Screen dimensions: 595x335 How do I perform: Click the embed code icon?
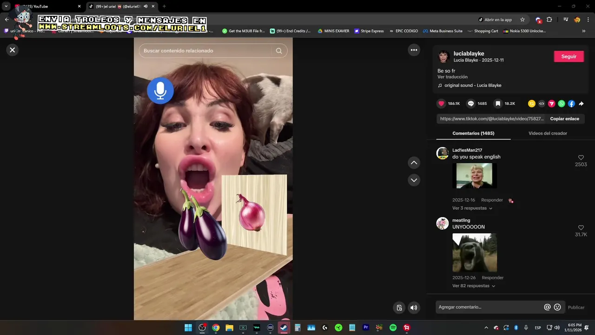(542, 104)
